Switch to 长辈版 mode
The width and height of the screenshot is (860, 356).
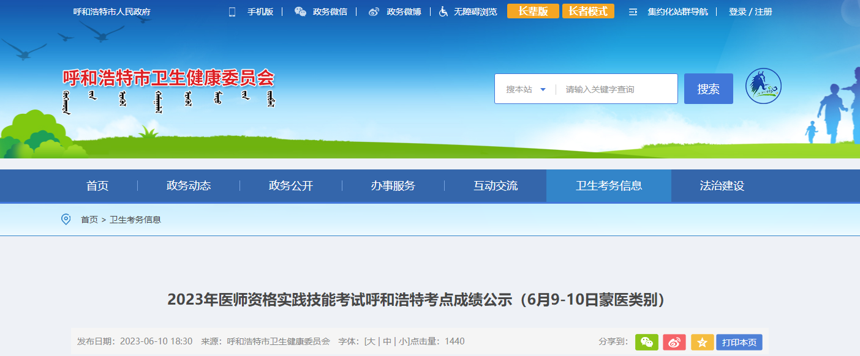click(x=533, y=11)
